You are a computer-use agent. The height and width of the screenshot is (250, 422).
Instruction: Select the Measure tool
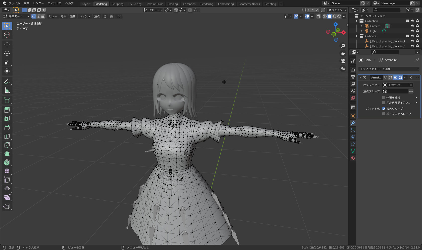(x=7, y=90)
